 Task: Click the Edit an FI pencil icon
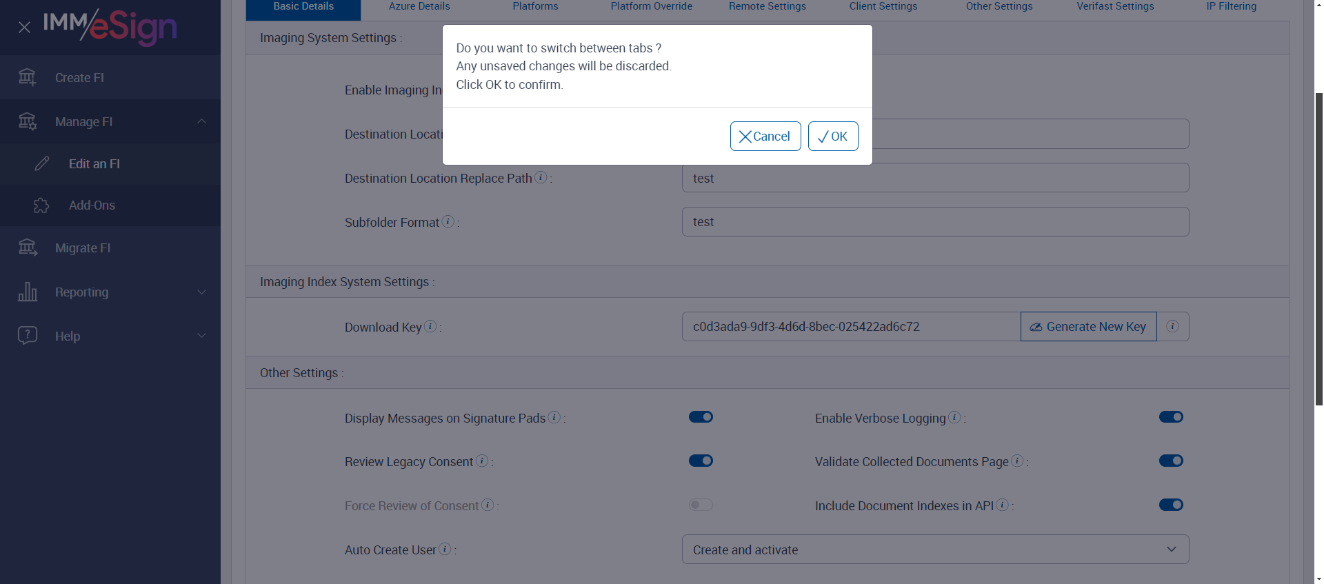(42, 164)
